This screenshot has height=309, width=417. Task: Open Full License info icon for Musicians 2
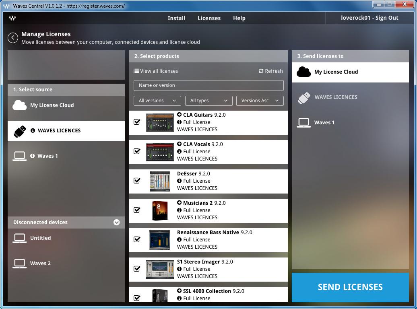(179, 210)
